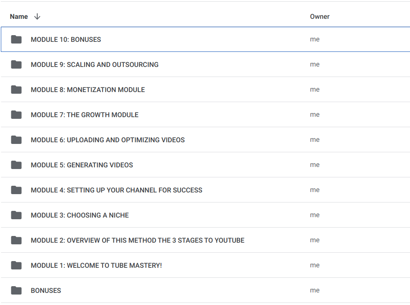Click the folder icon beside MODULE 10: BONUSES
410x305 pixels.
(x=16, y=39)
